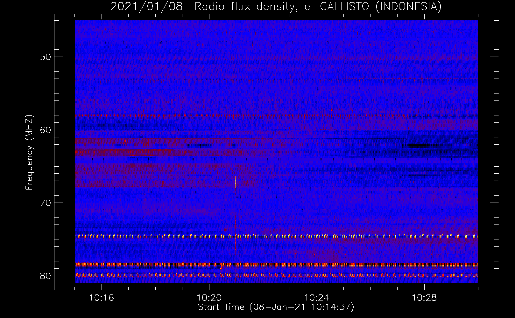Click the '10:24' time tick label

point(317,298)
